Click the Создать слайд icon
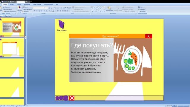This screenshot has width=190, height=107. [19, 8]
